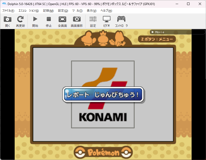Click the Zボタン:メニュー button in game

(157, 39)
